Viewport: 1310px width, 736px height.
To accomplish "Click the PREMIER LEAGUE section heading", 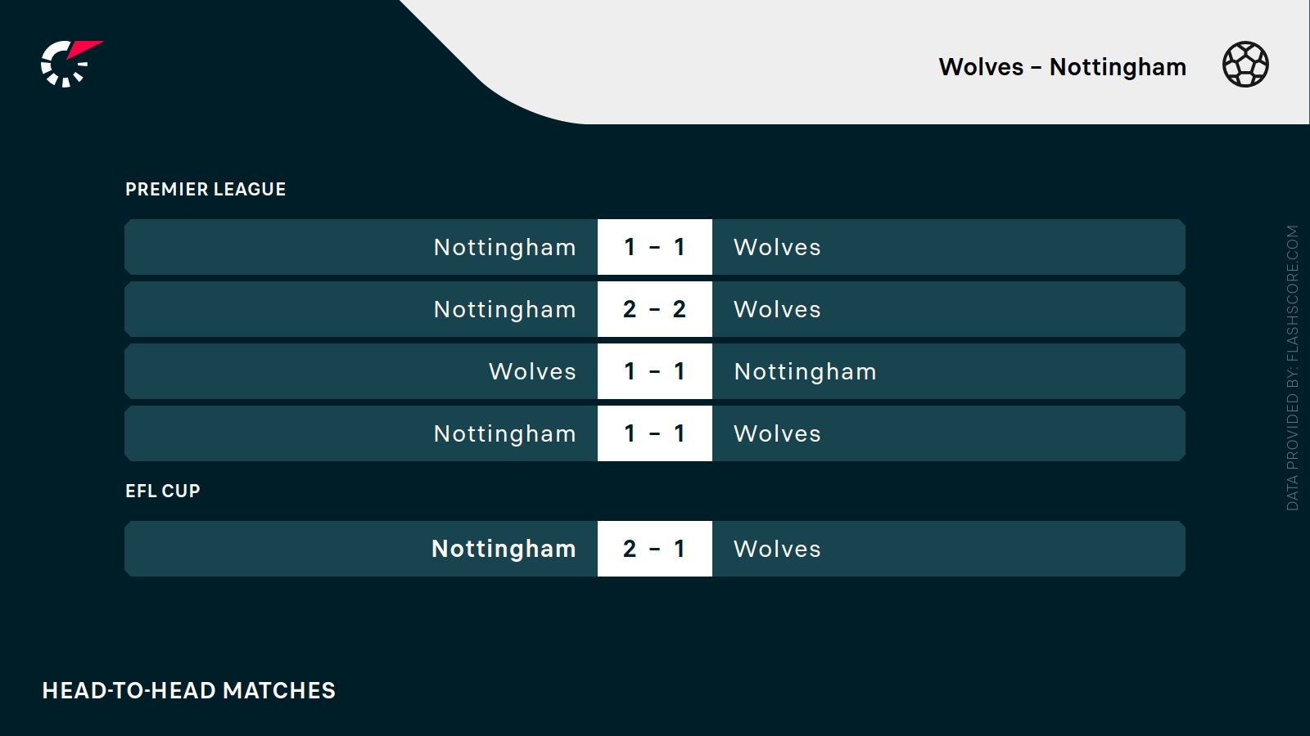I will click(206, 190).
